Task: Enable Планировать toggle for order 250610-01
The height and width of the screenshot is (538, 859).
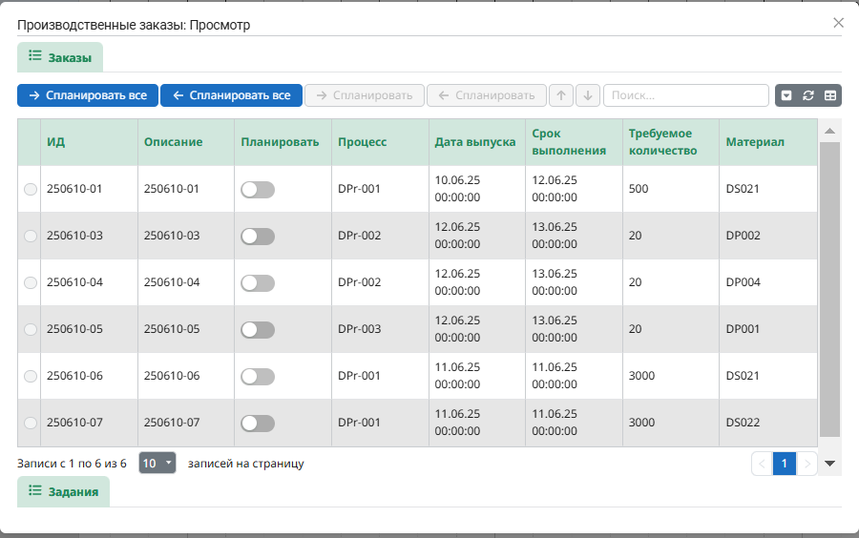Action: pos(258,190)
